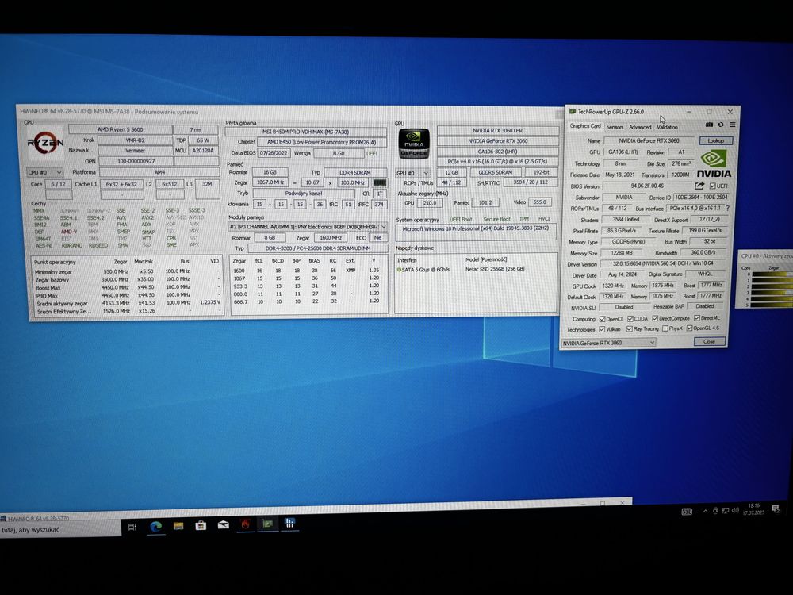Click the volume tray icon
The height and width of the screenshot is (595, 793).
coord(735,510)
